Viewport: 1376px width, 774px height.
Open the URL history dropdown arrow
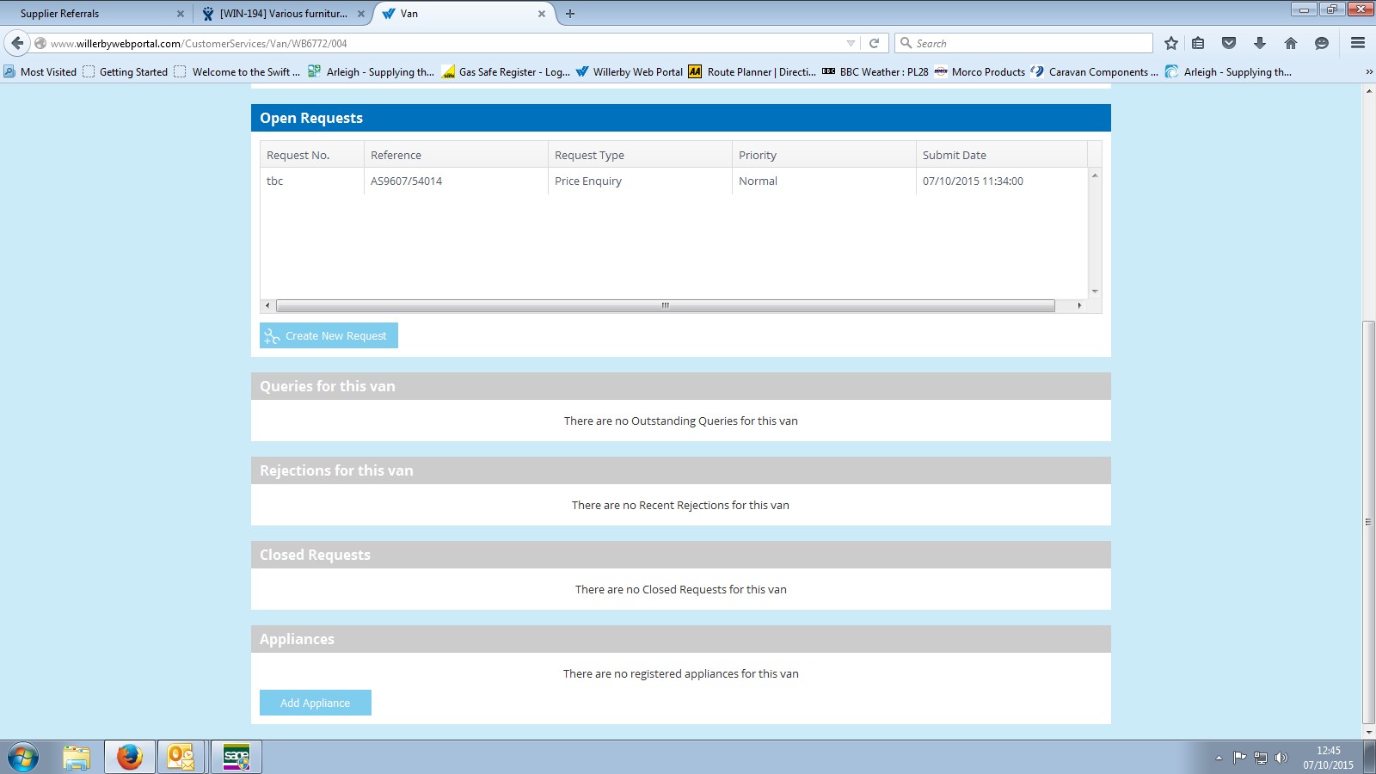[x=851, y=43]
